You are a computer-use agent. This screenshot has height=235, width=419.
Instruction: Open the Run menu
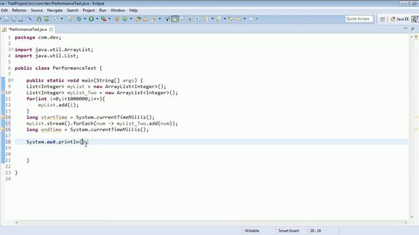[x=103, y=10]
